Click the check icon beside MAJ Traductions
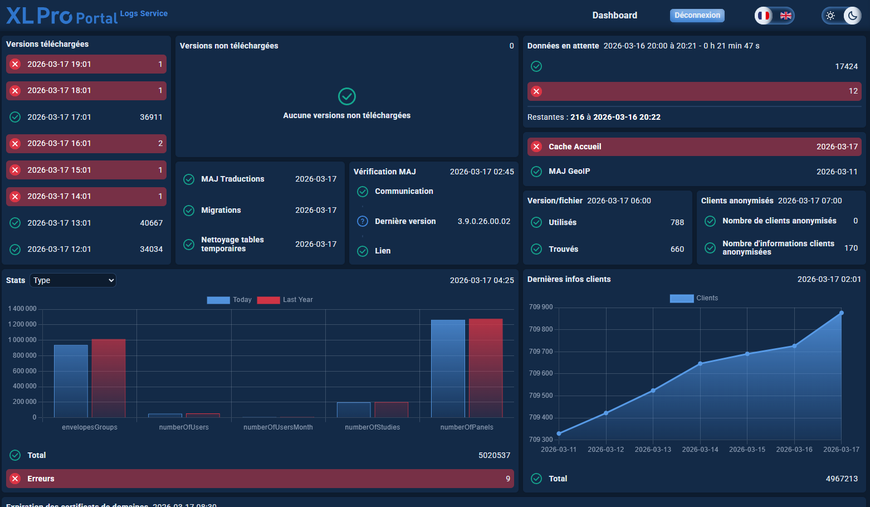 (189, 179)
